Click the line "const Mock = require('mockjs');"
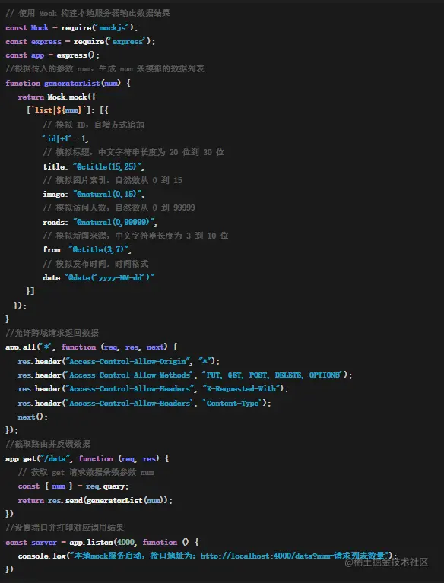Viewport: 444px width, 583px height. [71, 28]
